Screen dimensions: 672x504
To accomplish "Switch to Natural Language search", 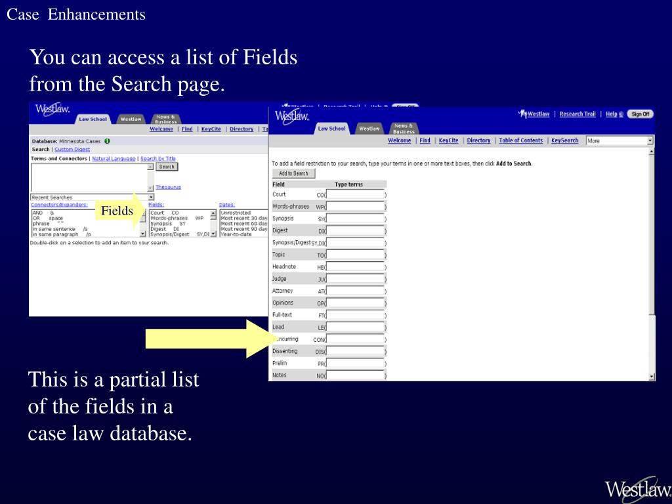I will (114, 159).
